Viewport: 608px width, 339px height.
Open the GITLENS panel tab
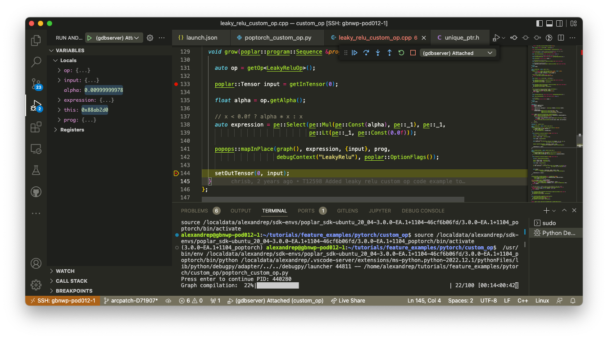click(x=347, y=211)
